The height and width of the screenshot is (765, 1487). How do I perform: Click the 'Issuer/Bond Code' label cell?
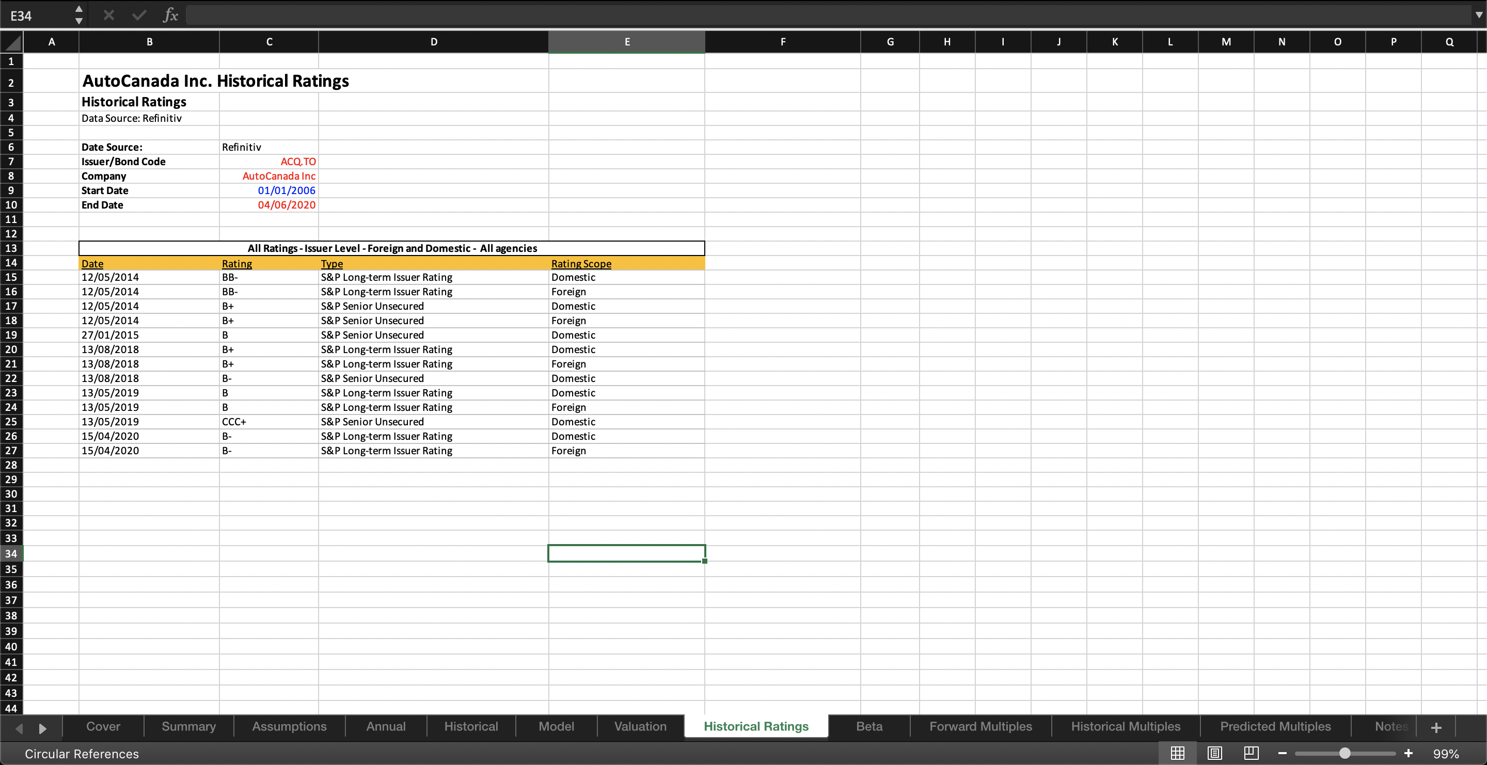click(150, 162)
